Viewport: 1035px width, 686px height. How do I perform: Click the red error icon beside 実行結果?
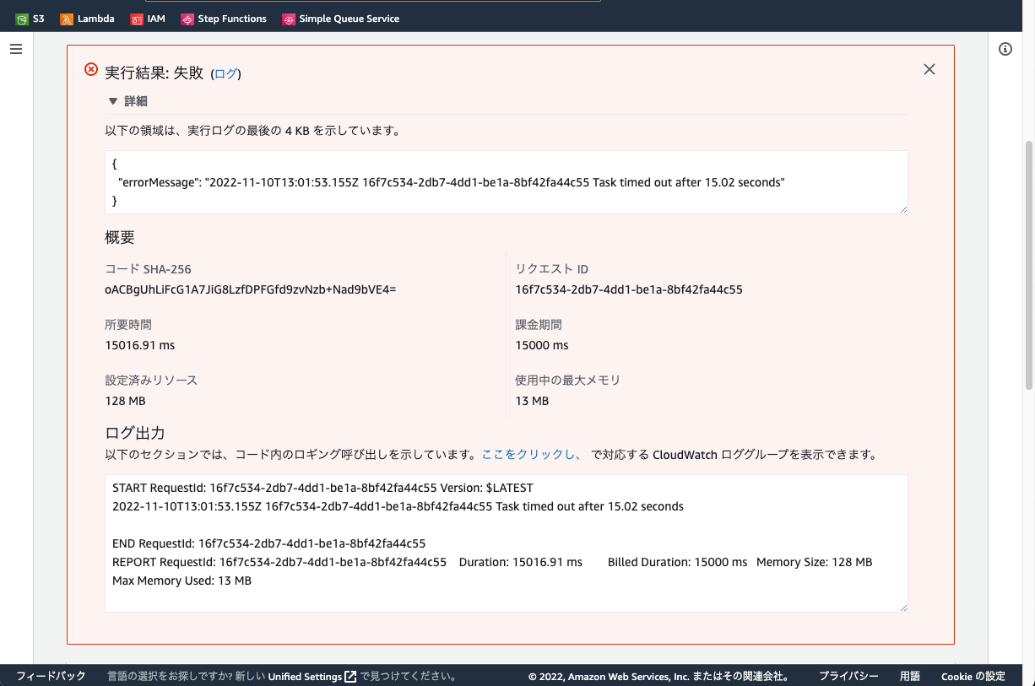coord(90,70)
